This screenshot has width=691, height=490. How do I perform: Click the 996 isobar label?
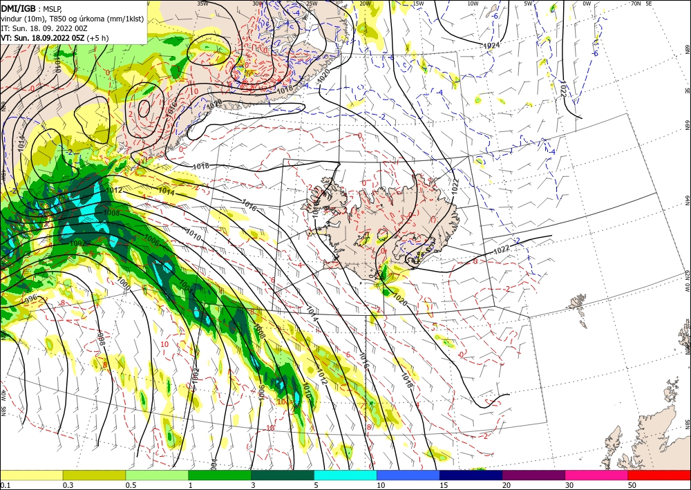[x=31, y=299]
